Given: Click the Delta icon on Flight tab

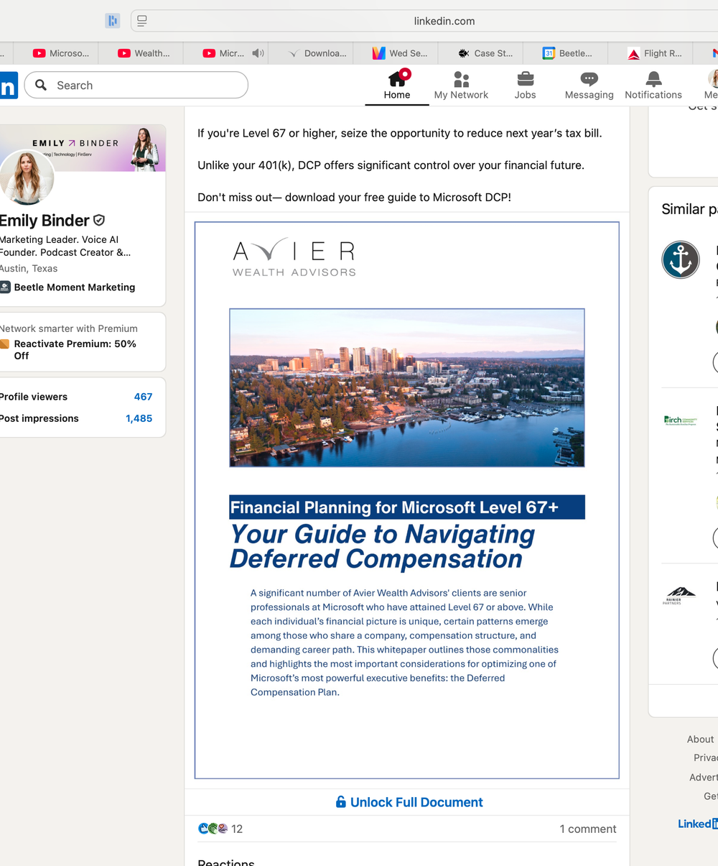Looking at the screenshot, I should click(x=634, y=53).
